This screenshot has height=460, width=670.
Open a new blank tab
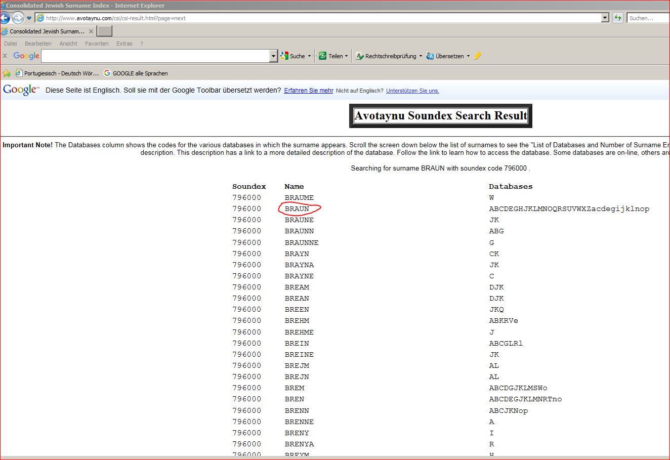(104, 31)
